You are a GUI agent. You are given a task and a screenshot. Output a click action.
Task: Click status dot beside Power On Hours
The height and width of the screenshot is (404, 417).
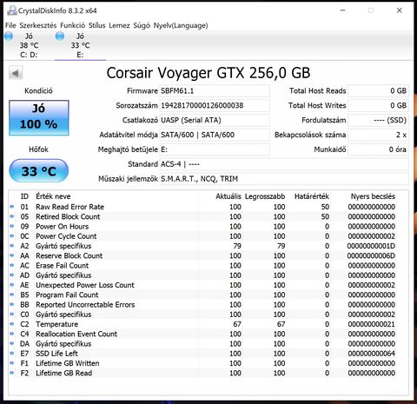[12, 226]
